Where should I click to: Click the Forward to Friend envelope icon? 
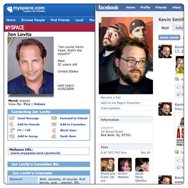54,118
